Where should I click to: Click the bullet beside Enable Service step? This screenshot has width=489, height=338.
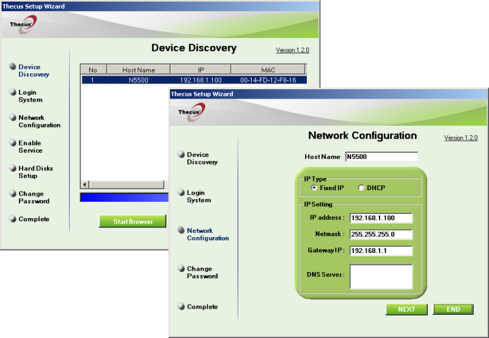[x=12, y=142]
